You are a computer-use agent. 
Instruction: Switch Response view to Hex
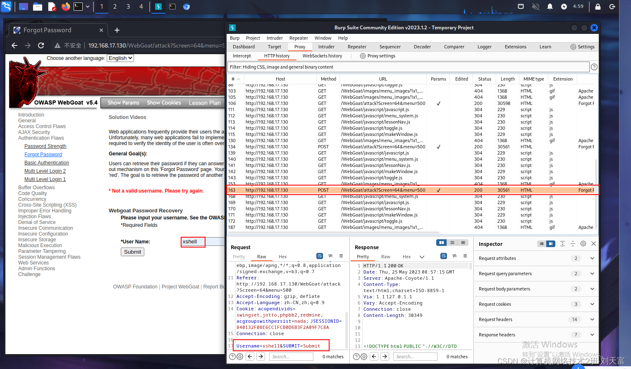[x=406, y=257]
